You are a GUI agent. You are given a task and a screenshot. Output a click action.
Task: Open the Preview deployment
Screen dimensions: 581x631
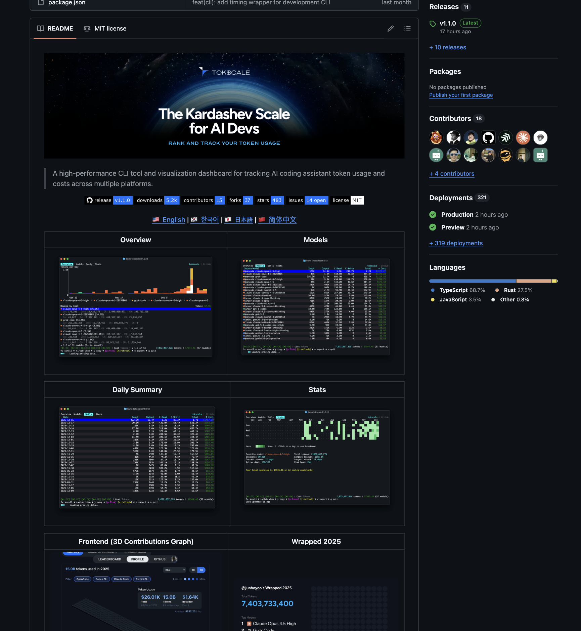(x=453, y=227)
